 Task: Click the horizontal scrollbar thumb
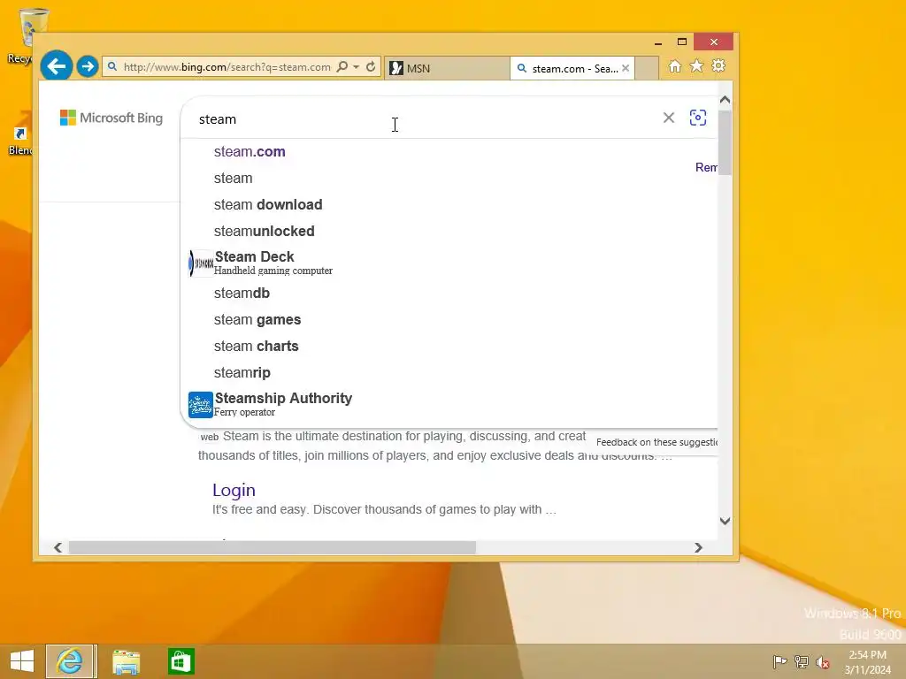(273, 547)
